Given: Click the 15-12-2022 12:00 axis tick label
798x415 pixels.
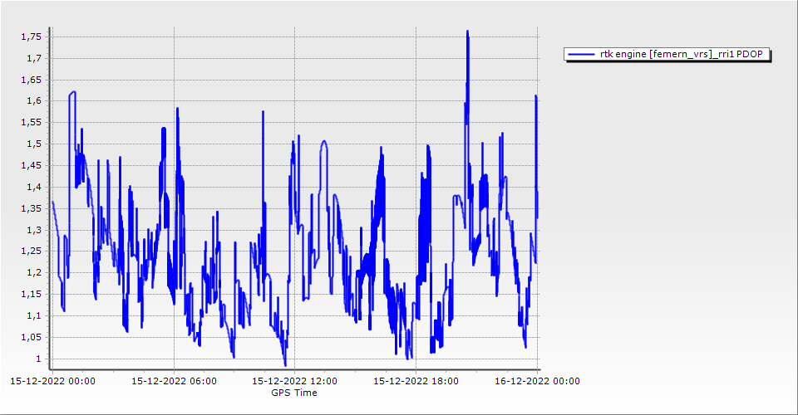Looking at the screenshot, I should click(x=294, y=382).
